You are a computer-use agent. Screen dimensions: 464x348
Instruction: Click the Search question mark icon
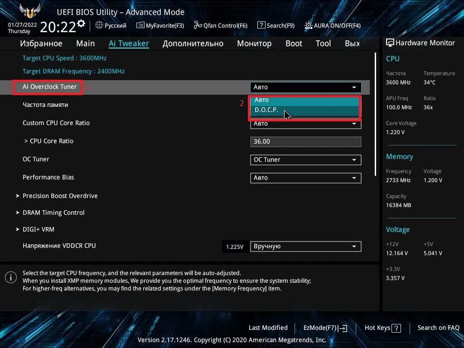click(x=261, y=25)
